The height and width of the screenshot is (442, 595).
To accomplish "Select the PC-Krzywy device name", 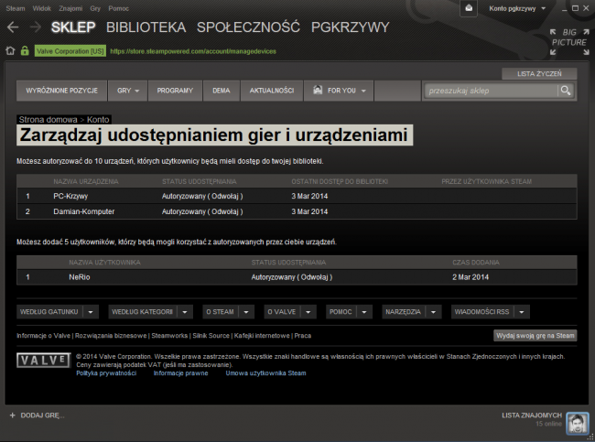I will pos(70,196).
